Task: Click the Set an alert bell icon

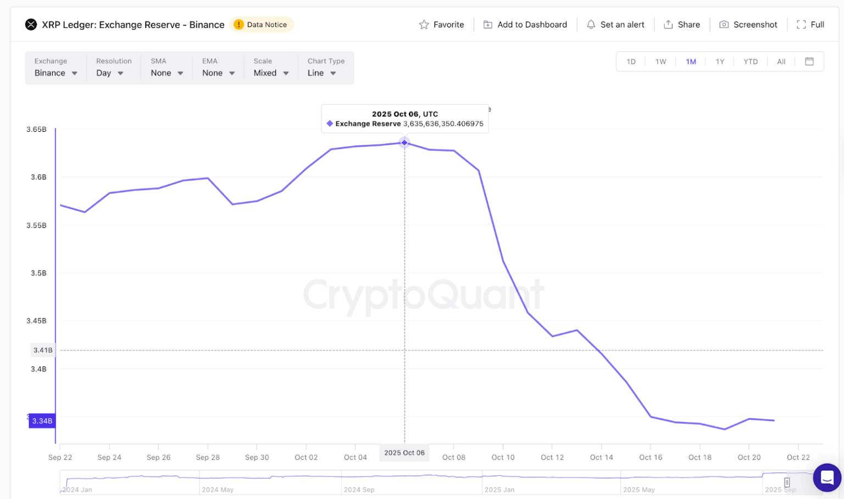Action: pos(591,25)
